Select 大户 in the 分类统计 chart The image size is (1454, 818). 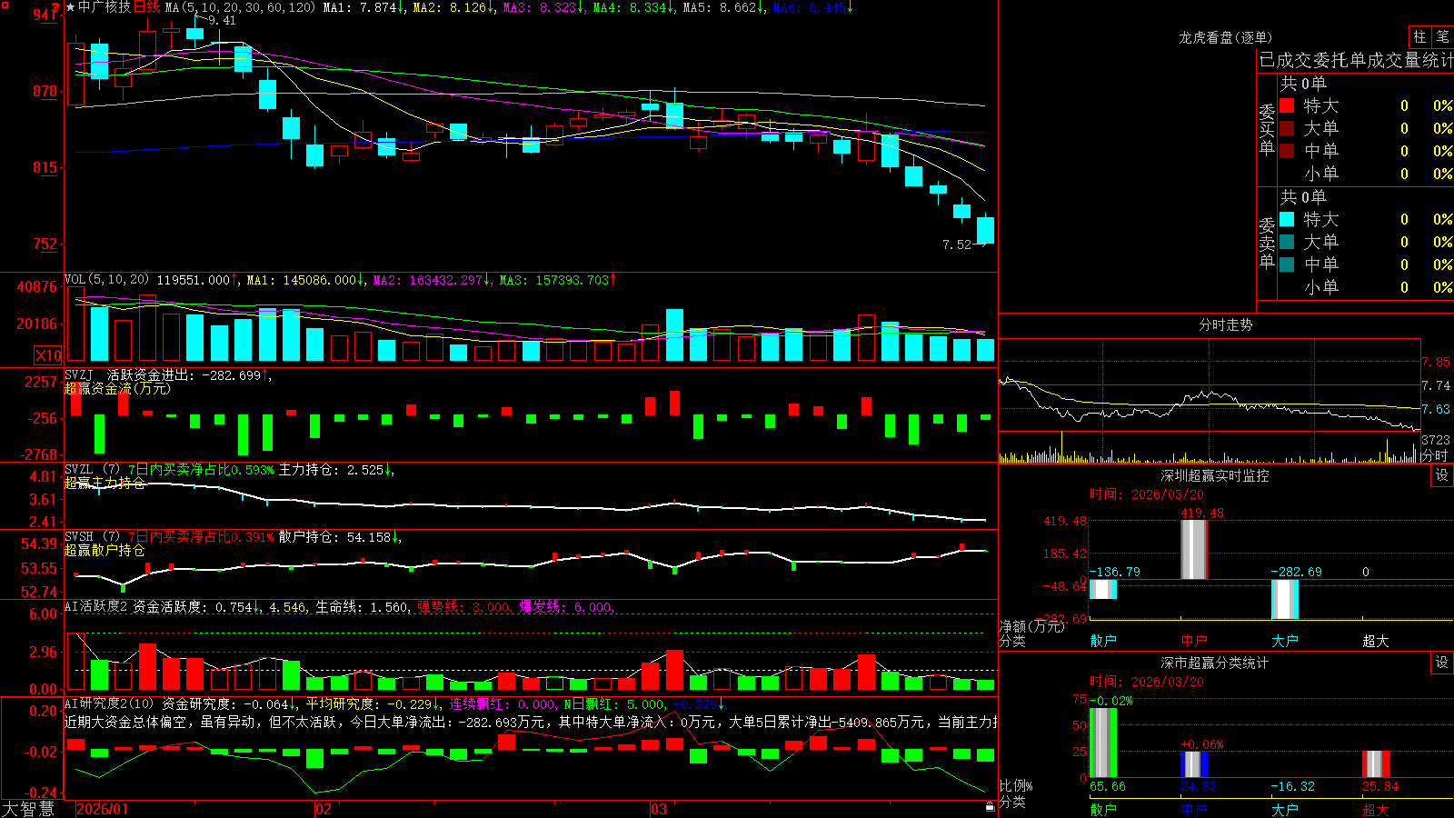tap(1285, 809)
